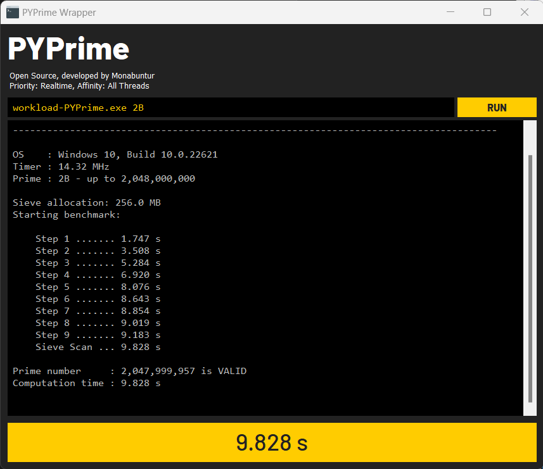Click 'Open Source, developed by Monabuntur' text
The height and width of the screenshot is (469, 543).
pos(82,76)
